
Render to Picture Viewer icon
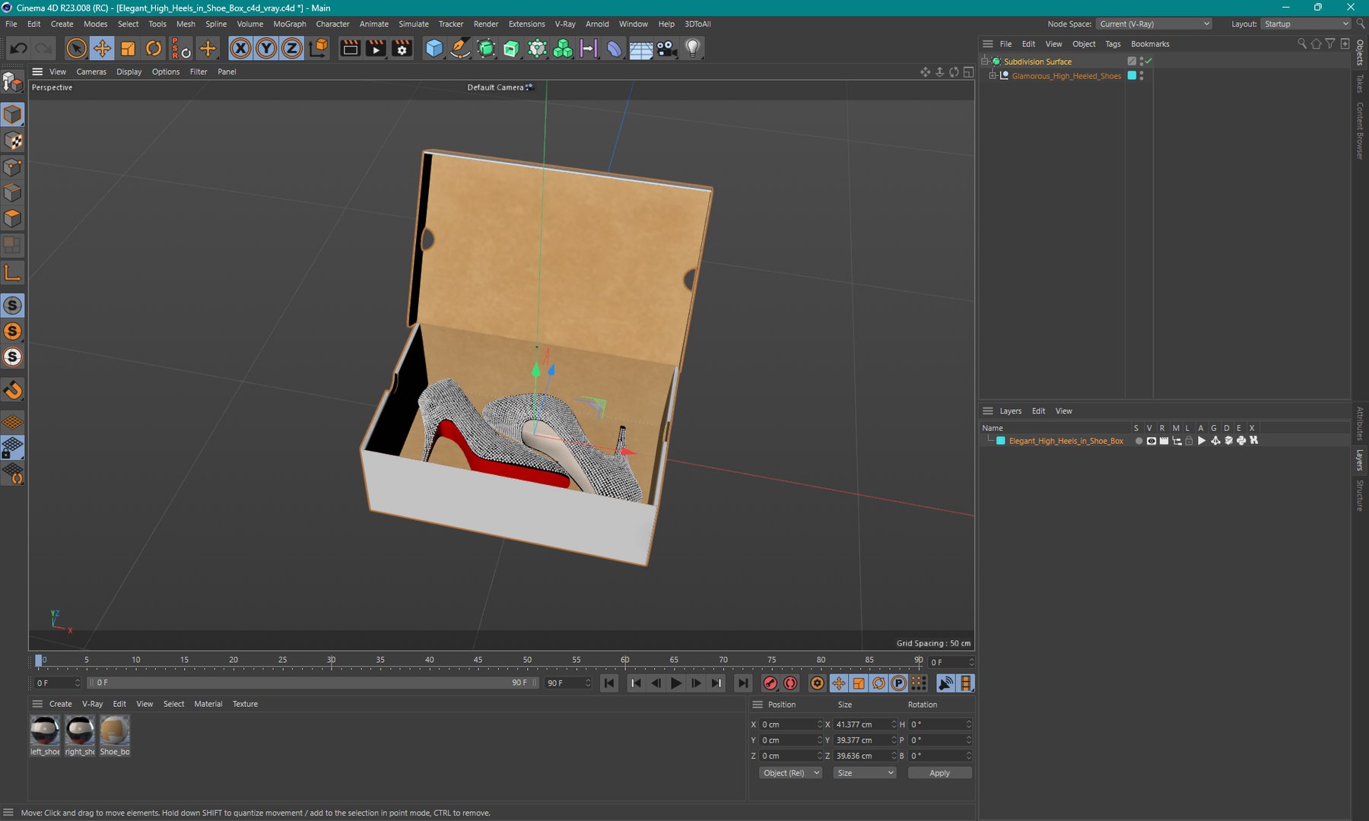point(376,49)
